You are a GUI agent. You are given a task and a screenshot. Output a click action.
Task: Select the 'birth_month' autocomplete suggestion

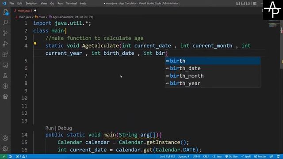pyautogui.click(x=213, y=76)
